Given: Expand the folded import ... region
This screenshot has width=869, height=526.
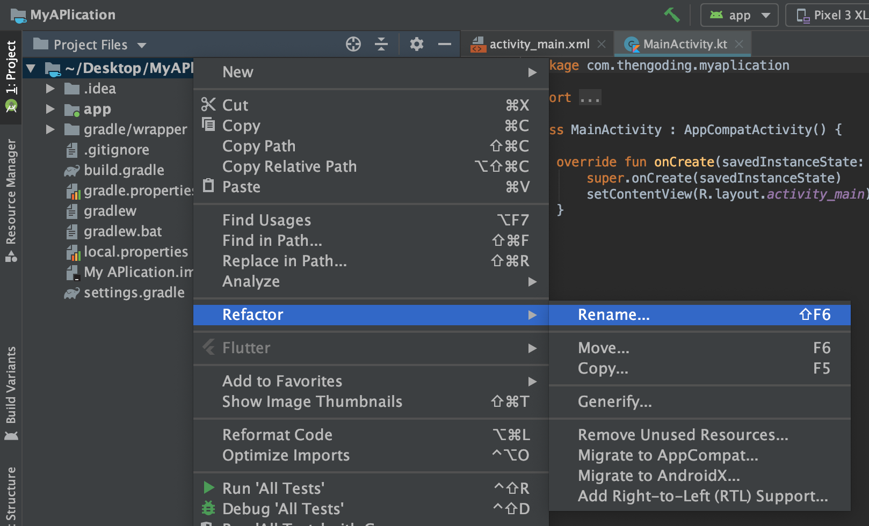Looking at the screenshot, I should pyautogui.click(x=590, y=98).
